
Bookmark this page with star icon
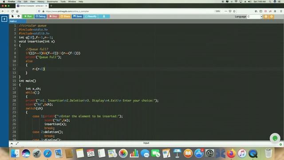[234, 11]
